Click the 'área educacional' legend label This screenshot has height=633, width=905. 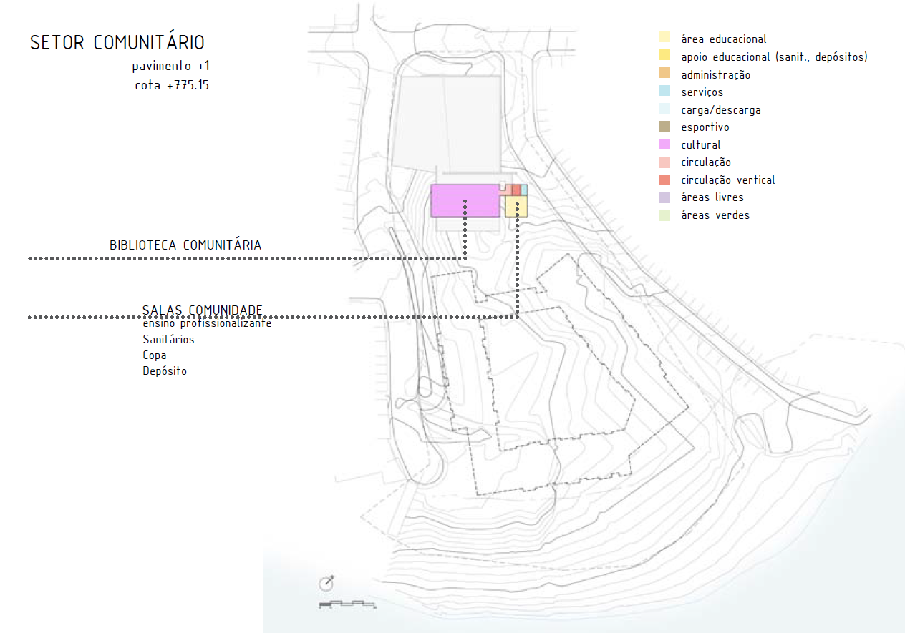click(x=724, y=39)
